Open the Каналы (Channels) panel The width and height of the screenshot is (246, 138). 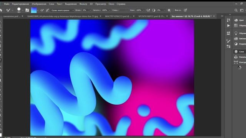239,57
